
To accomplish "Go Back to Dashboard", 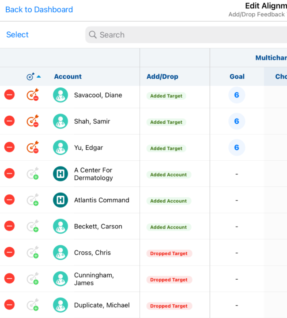I will [x=39, y=9].
